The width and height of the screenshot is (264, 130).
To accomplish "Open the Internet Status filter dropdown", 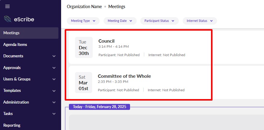I will [x=200, y=21].
